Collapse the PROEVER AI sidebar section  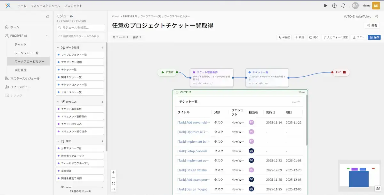47,36
